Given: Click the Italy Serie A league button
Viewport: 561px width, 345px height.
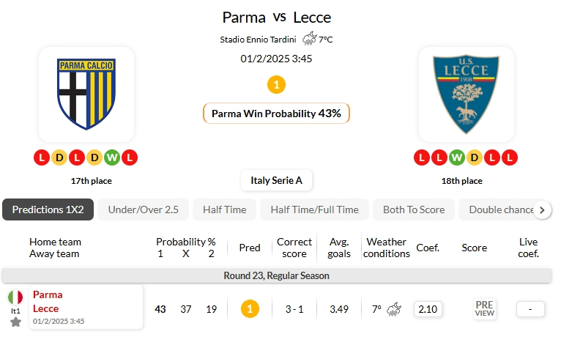Looking at the screenshot, I should 276,180.
